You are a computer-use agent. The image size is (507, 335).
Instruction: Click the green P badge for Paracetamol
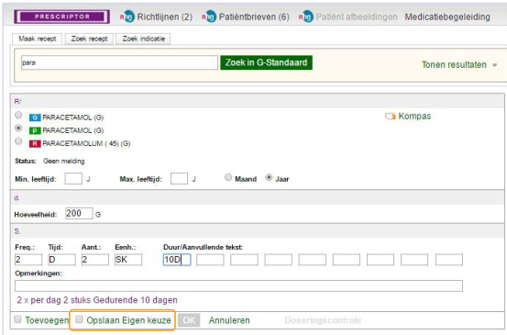(x=35, y=130)
